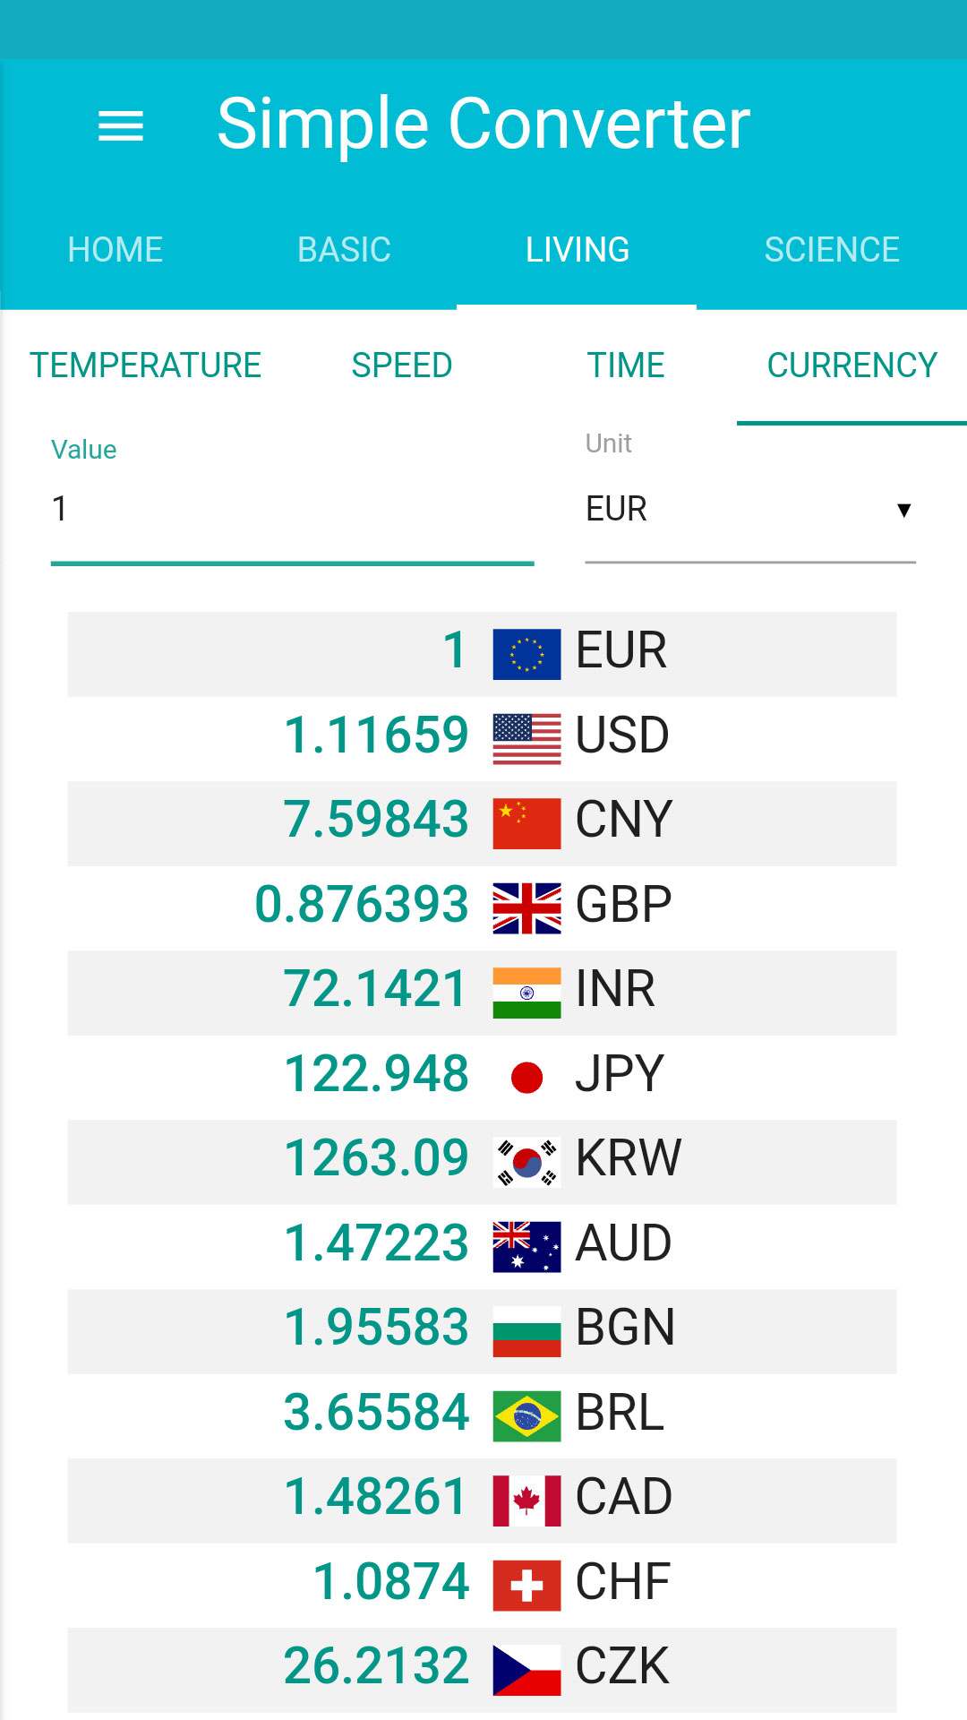Switch to the BASIC tab

pos(344,250)
